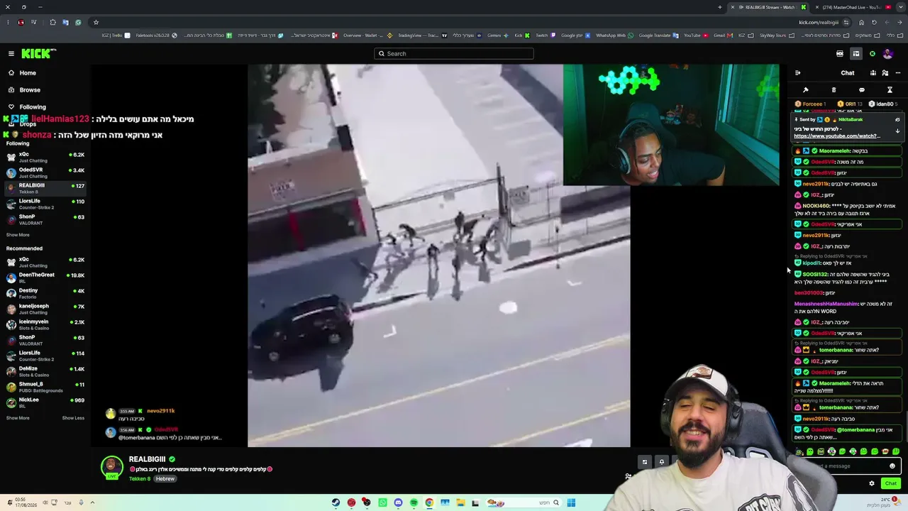
Task: Show more recommended channels
Action: [18, 418]
